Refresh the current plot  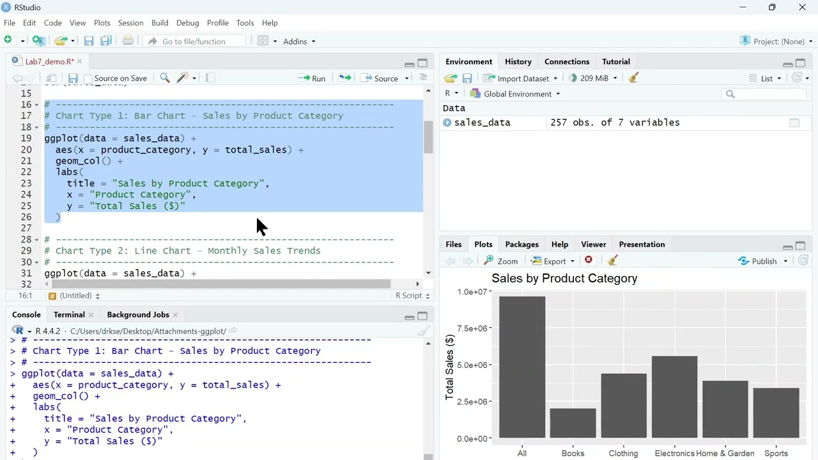803,261
